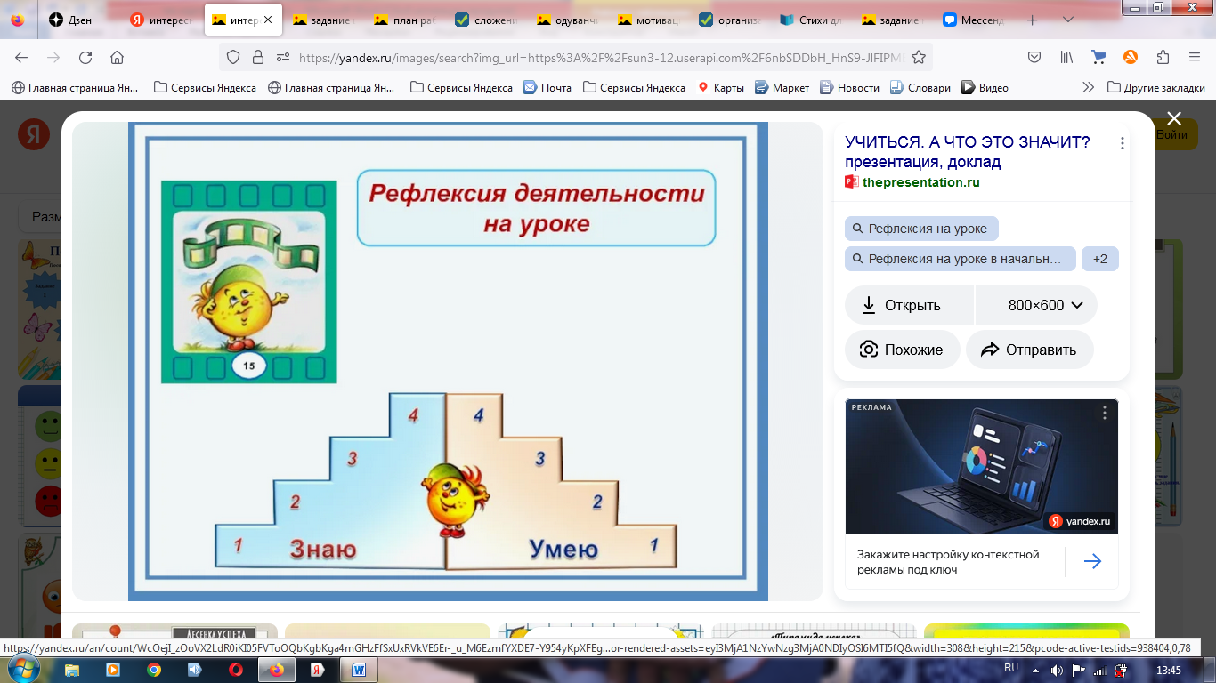Open the Другие закладки folder
This screenshot has width=1216, height=683.
pyautogui.click(x=1155, y=87)
